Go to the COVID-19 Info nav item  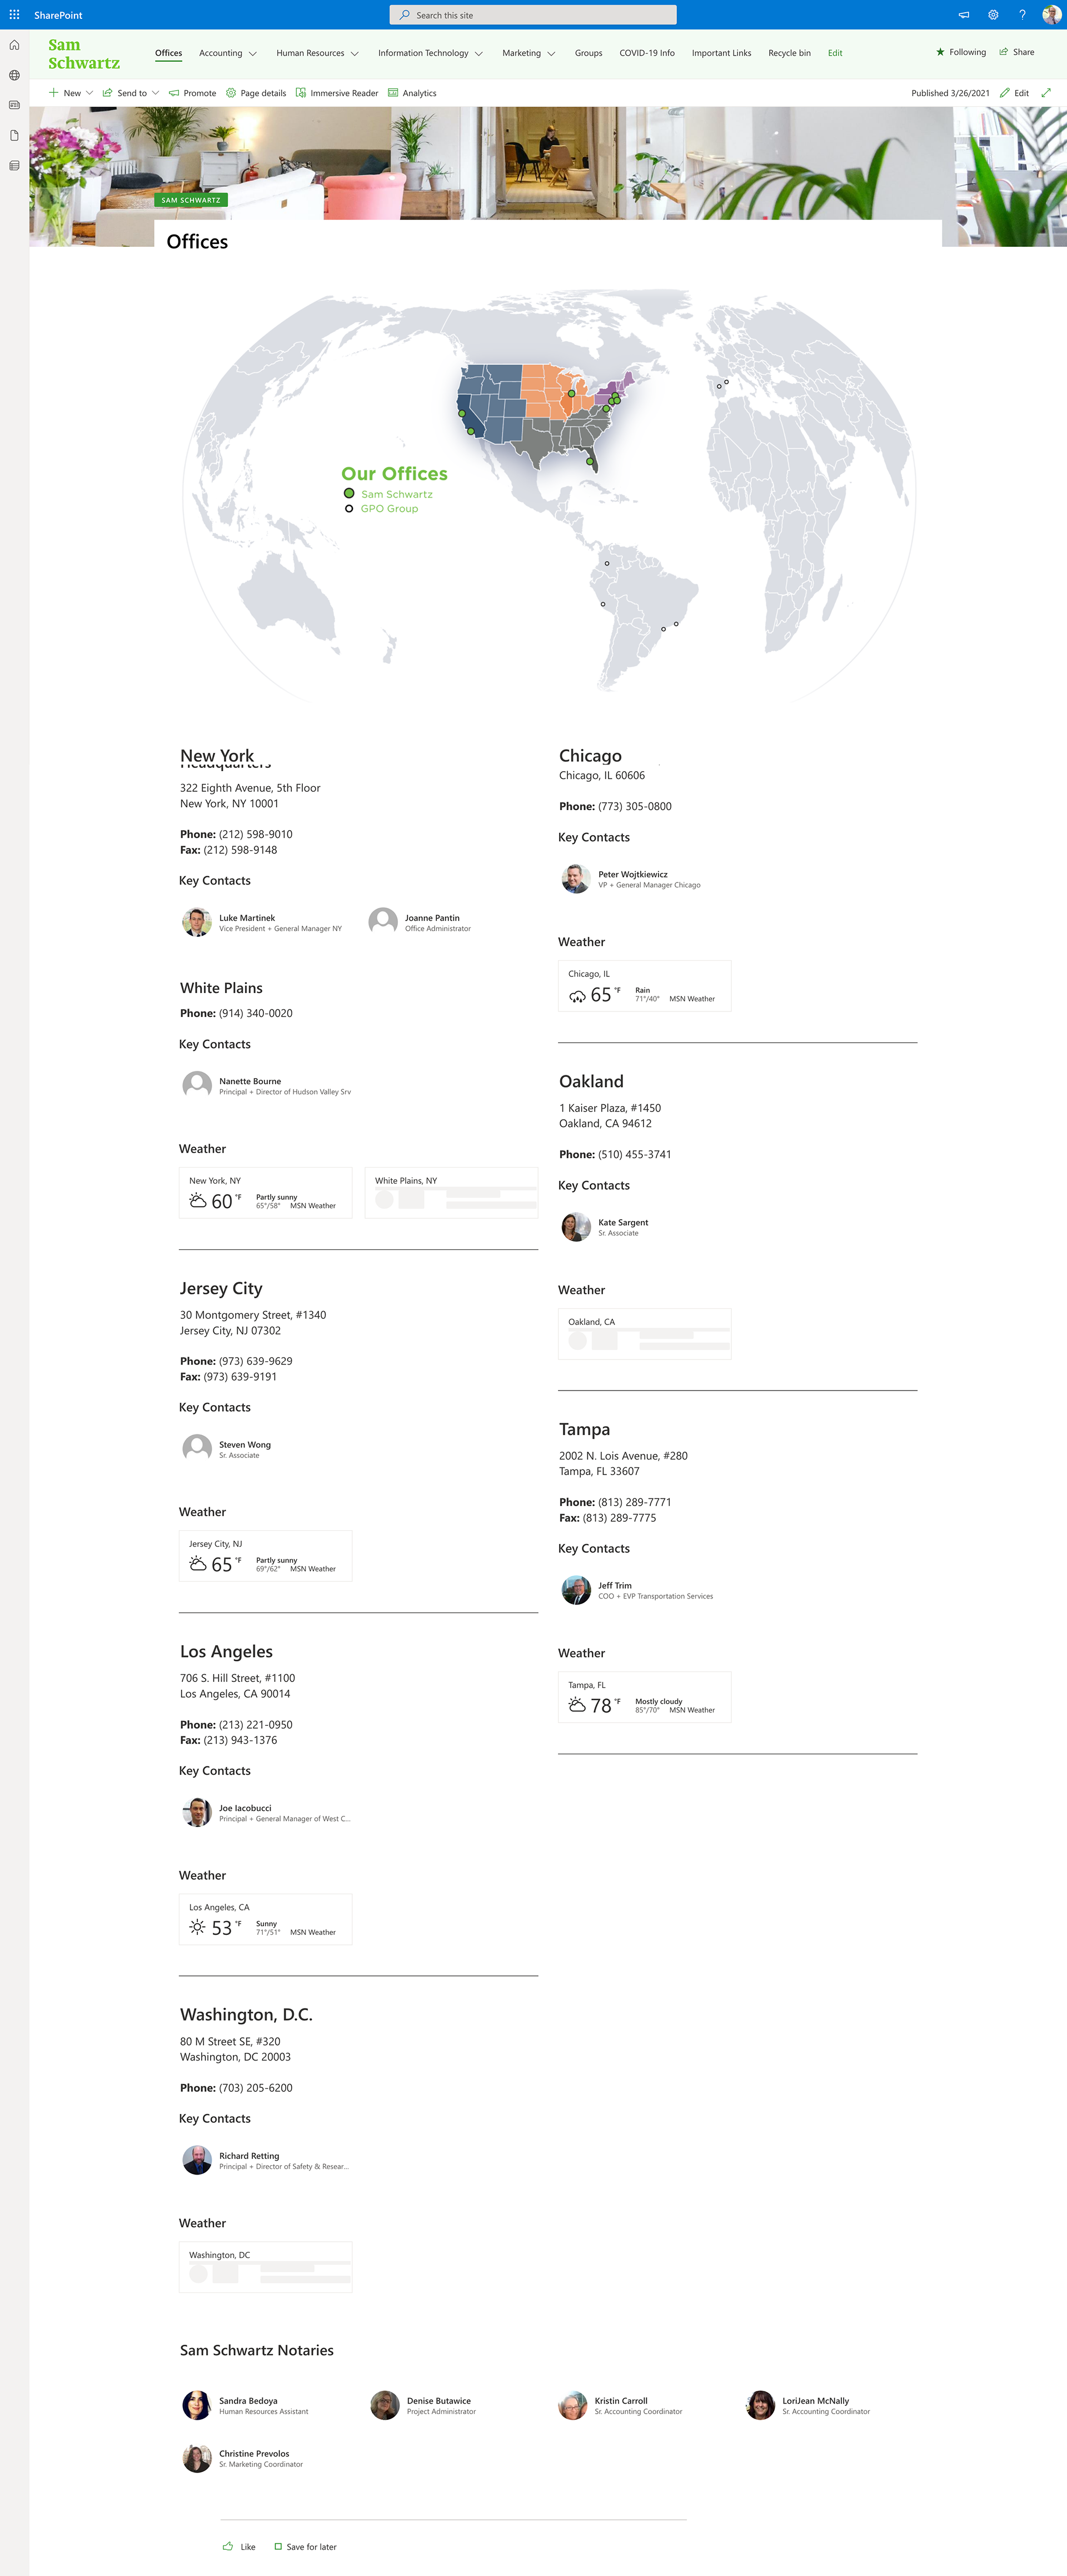point(646,53)
